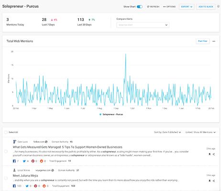Click the September peak on the chart
The height and width of the screenshot is (191, 221).
coord(126,54)
